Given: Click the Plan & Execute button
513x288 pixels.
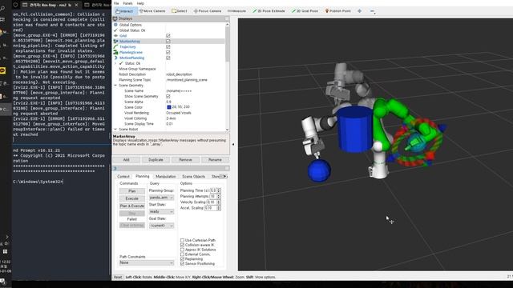Looking at the screenshot, I should [x=131, y=206].
